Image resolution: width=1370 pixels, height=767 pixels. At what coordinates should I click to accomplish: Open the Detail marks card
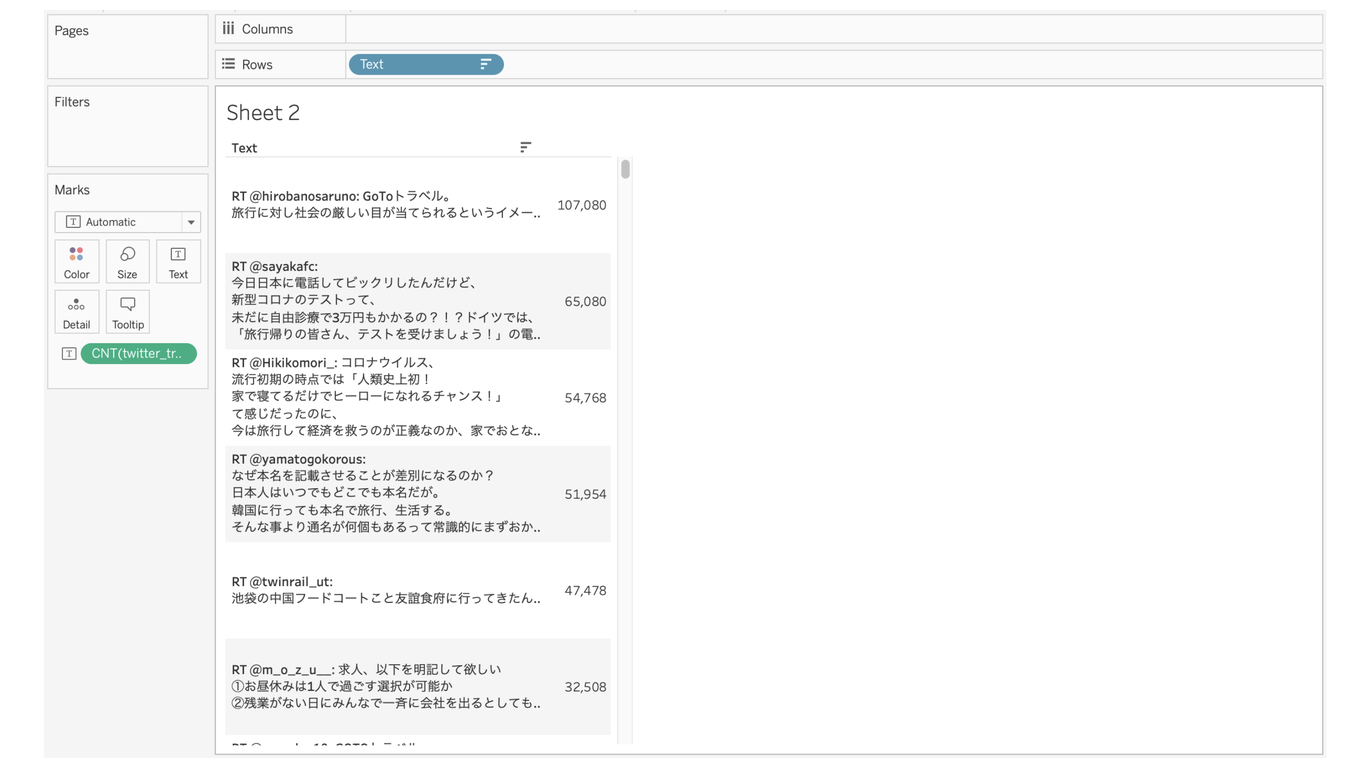click(x=77, y=312)
